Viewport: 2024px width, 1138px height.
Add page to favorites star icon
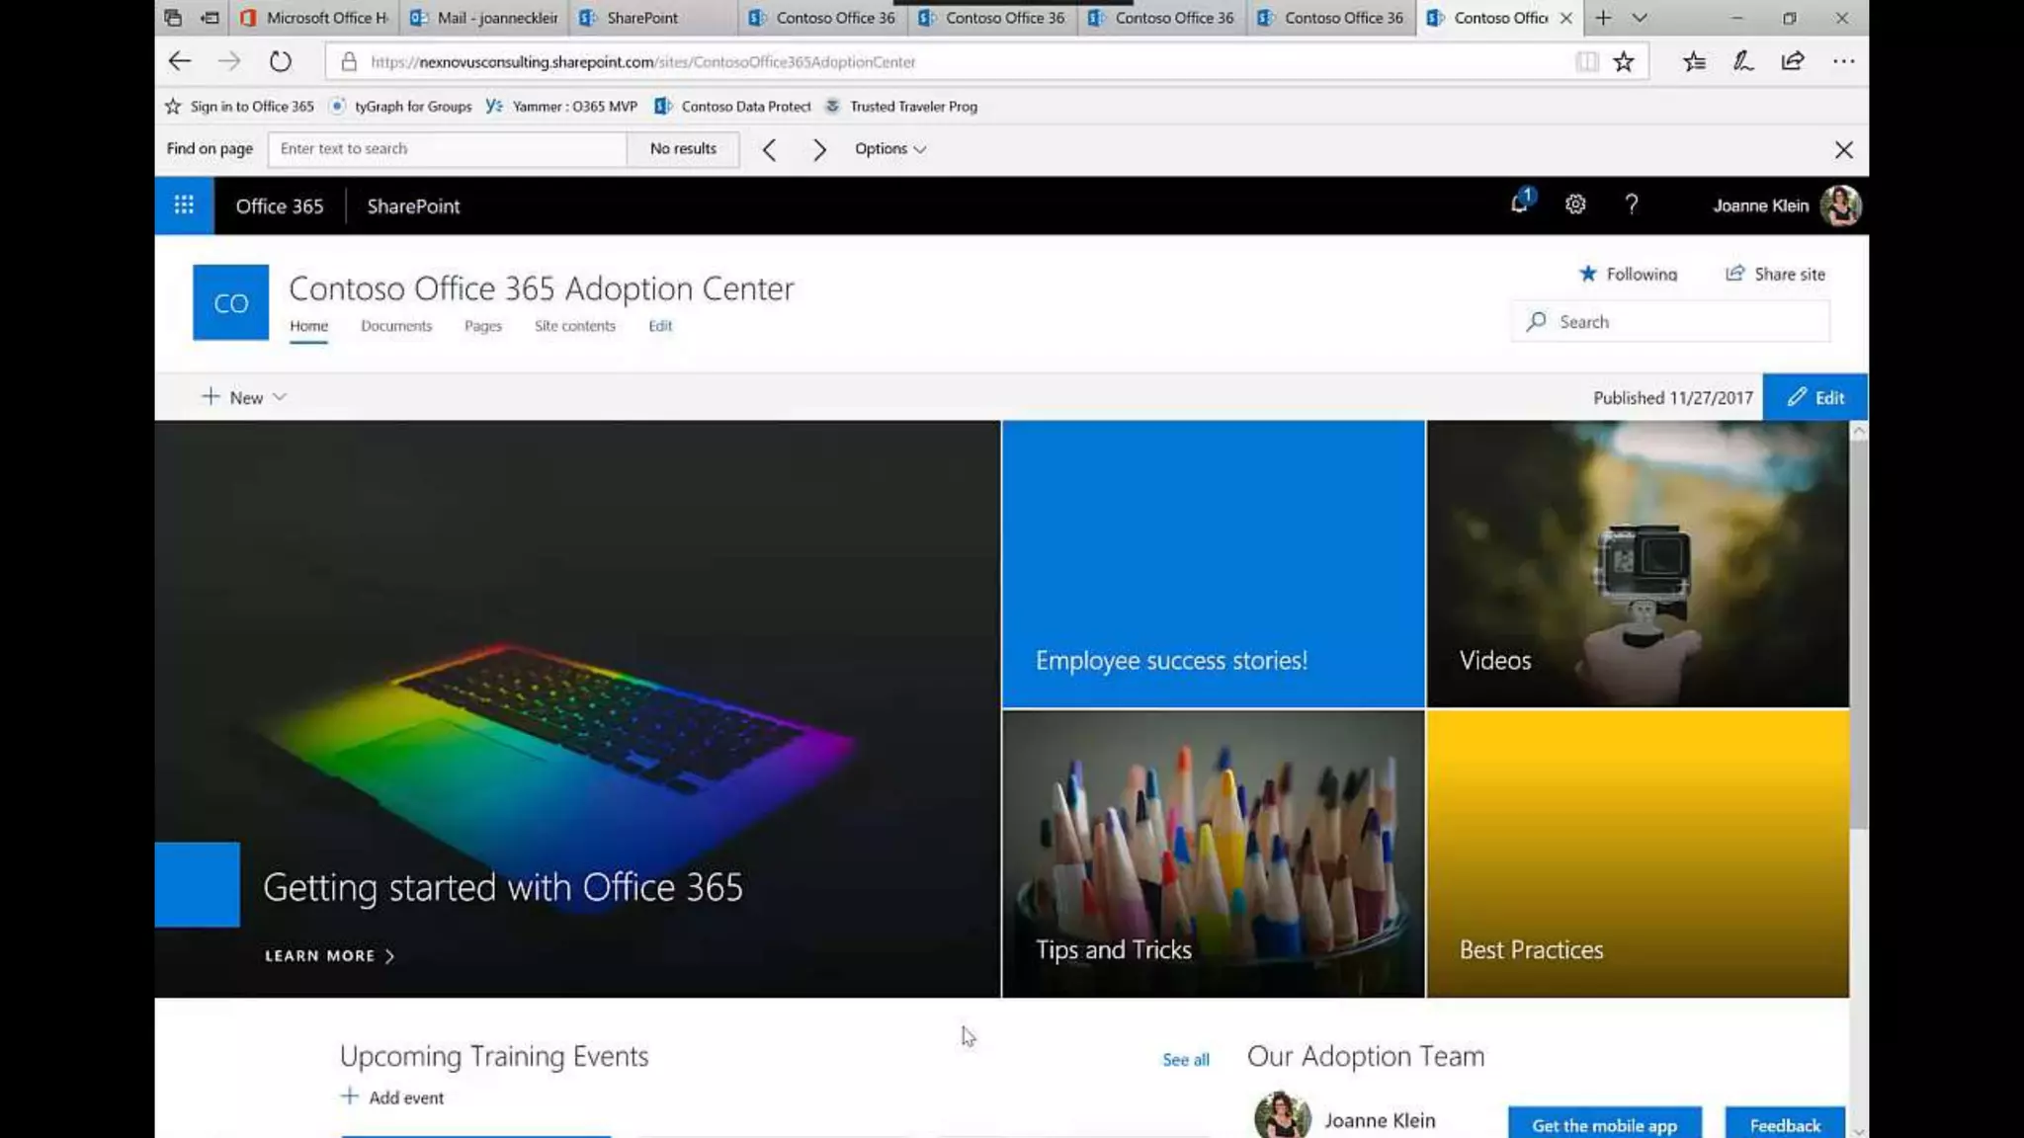click(1624, 61)
